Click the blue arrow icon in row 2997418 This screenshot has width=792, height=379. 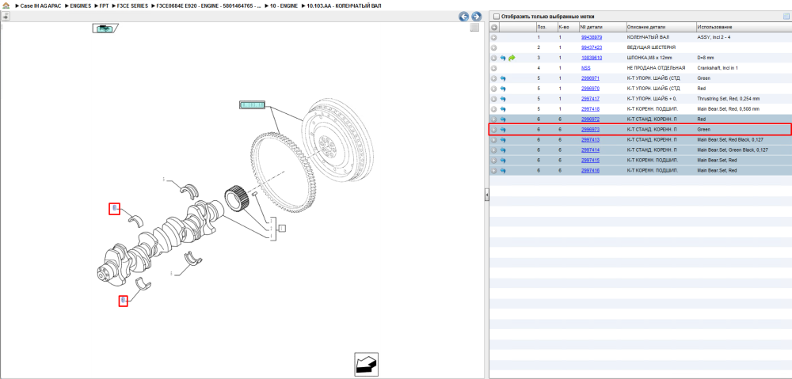(503, 109)
